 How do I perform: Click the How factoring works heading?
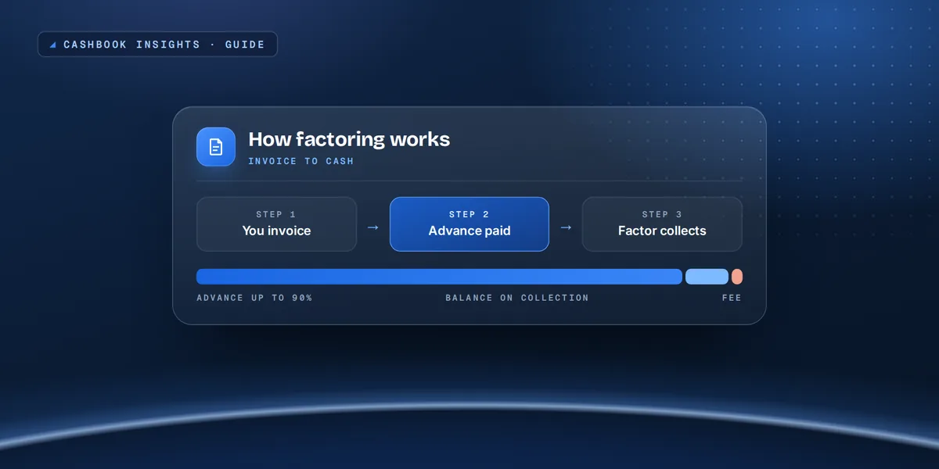coord(349,140)
